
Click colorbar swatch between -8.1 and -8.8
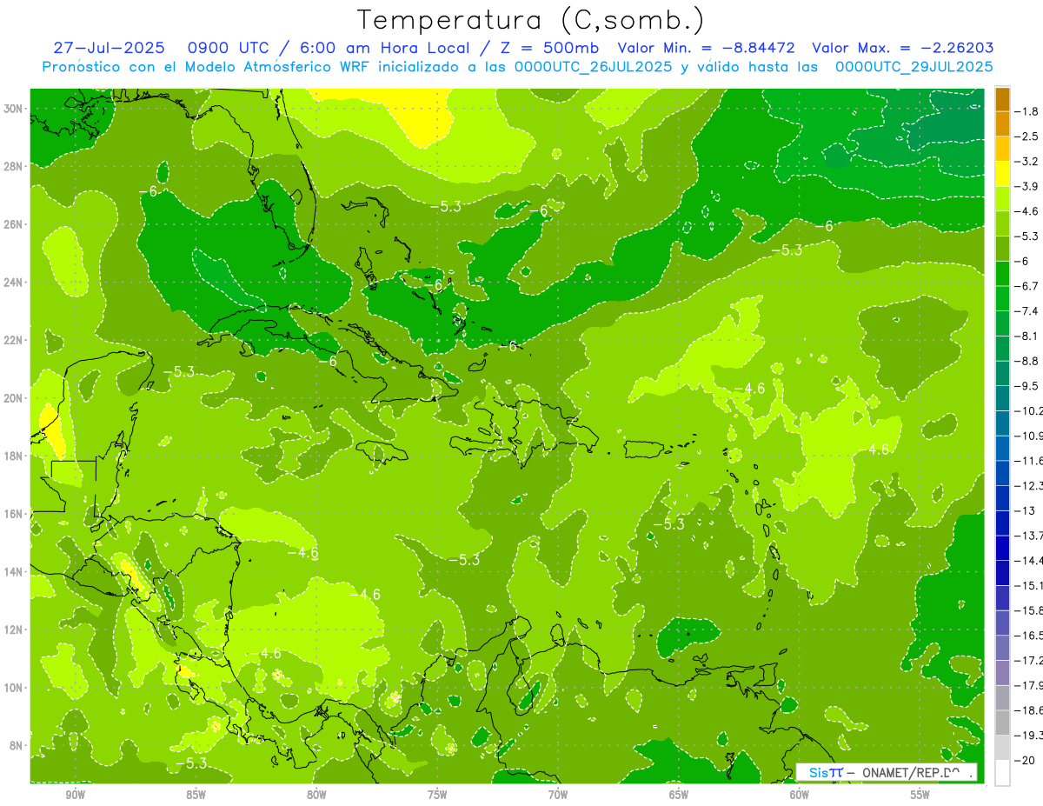(x=1002, y=349)
